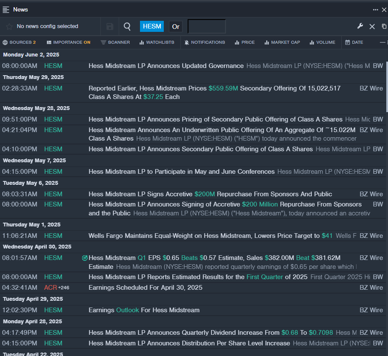Open Reports Estimated Results First Quarter headline
Screen dimensions: 388x356
tap(198, 277)
